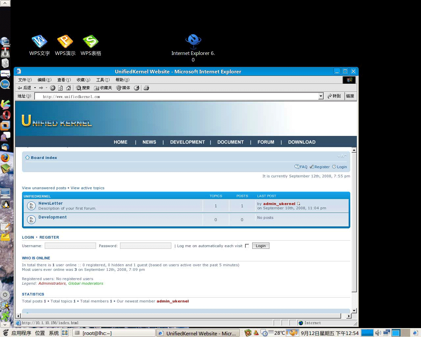Go to DOWNLOAD in site navigation
The width and height of the screenshot is (421, 337).
point(302,142)
